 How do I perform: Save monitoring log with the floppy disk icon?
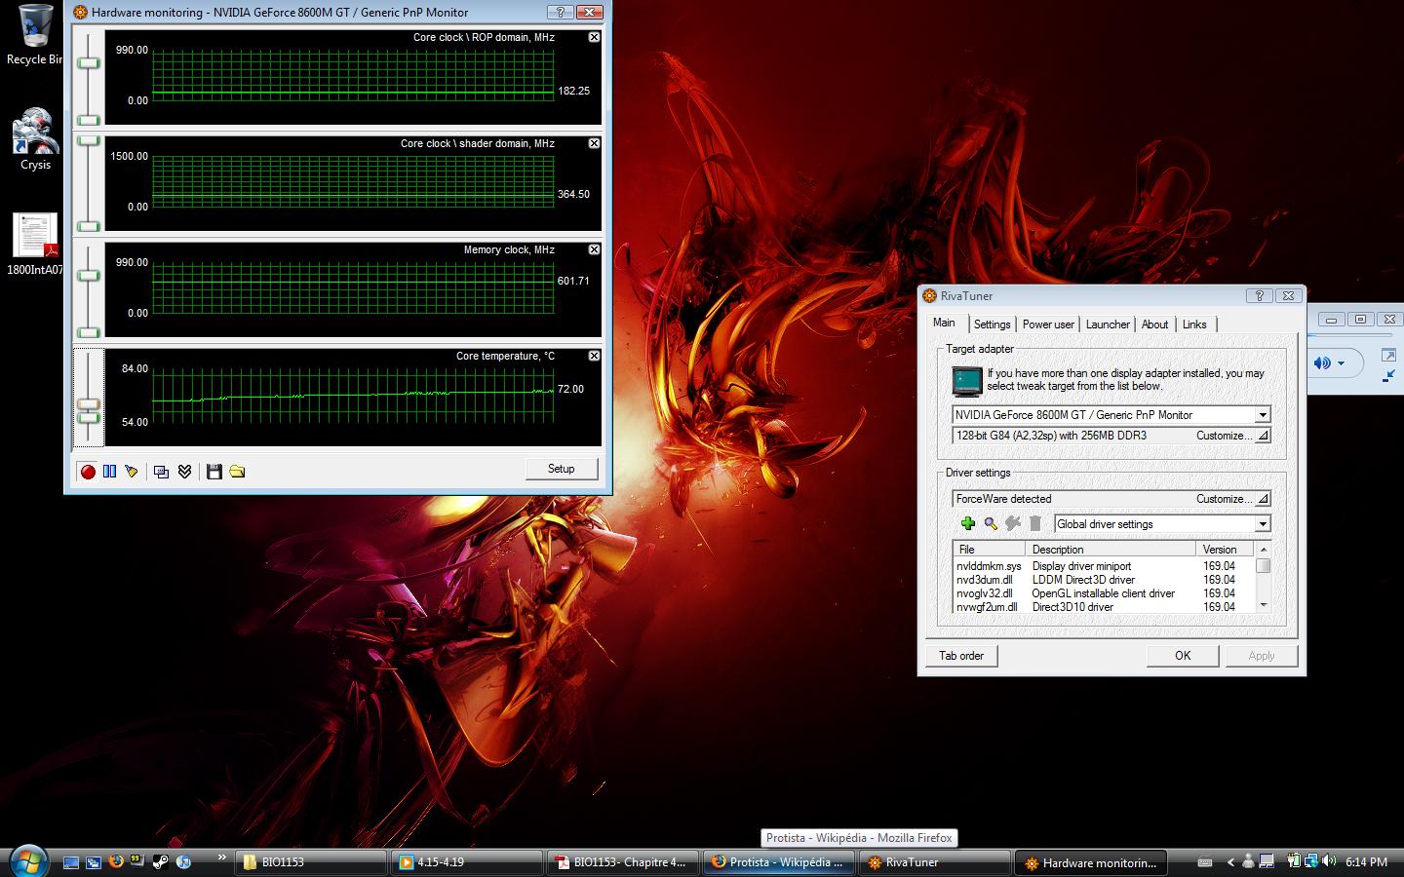point(214,472)
